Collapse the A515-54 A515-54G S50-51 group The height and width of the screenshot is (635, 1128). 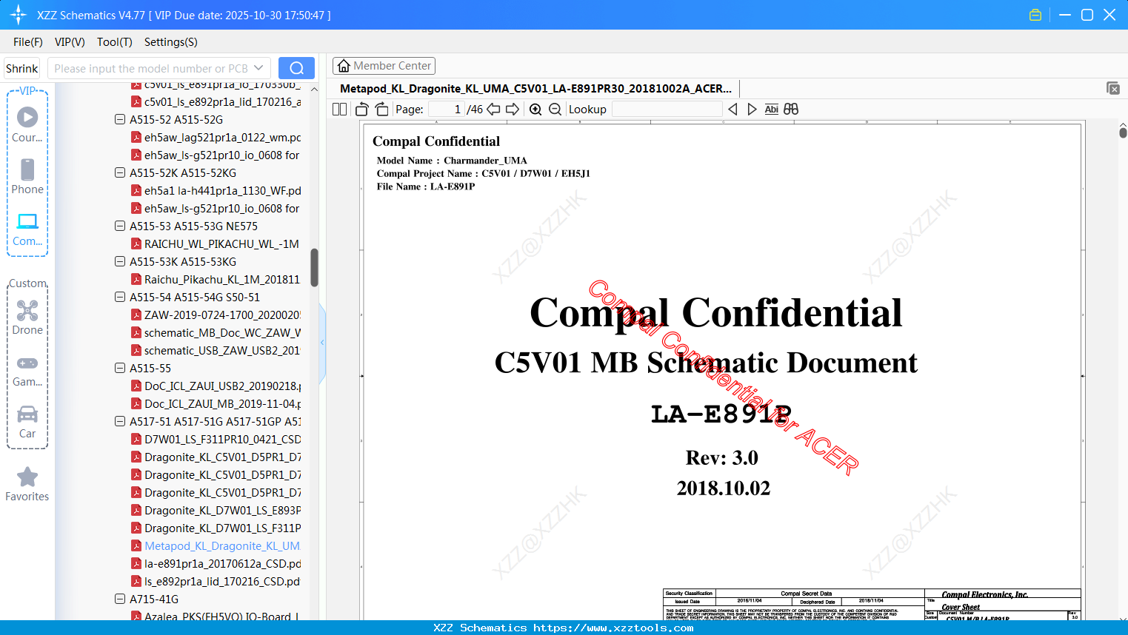point(120,297)
